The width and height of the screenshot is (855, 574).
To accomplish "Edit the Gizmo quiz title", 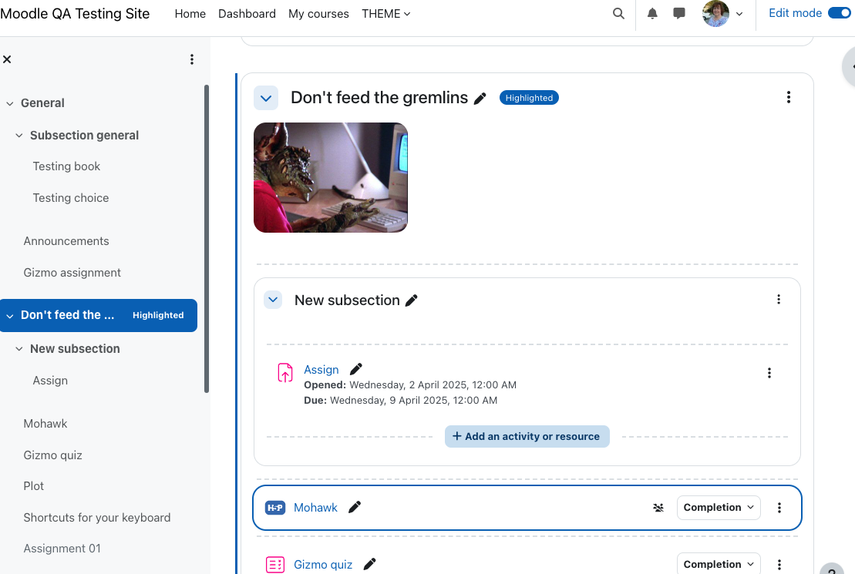I will pyautogui.click(x=370, y=564).
